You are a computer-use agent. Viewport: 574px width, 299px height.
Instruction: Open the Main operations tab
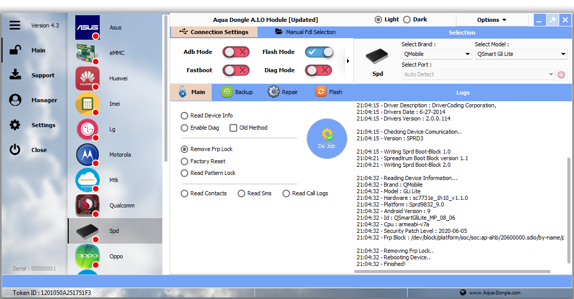(x=191, y=92)
